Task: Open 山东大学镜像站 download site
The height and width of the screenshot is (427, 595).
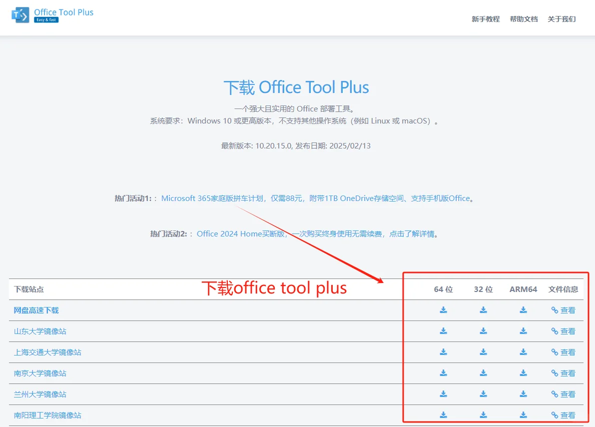Action: [x=39, y=330]
